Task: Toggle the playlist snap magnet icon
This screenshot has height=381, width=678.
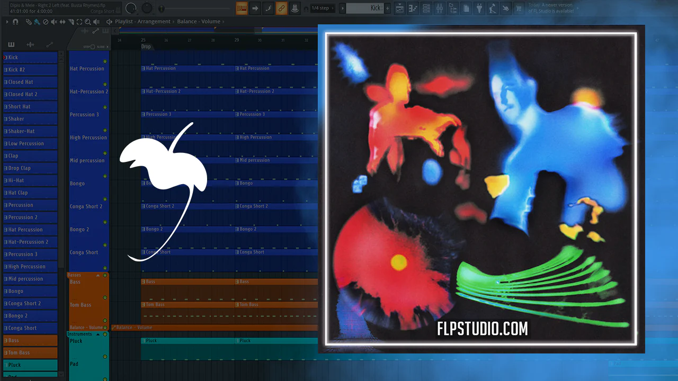Action: pos(15,22)
